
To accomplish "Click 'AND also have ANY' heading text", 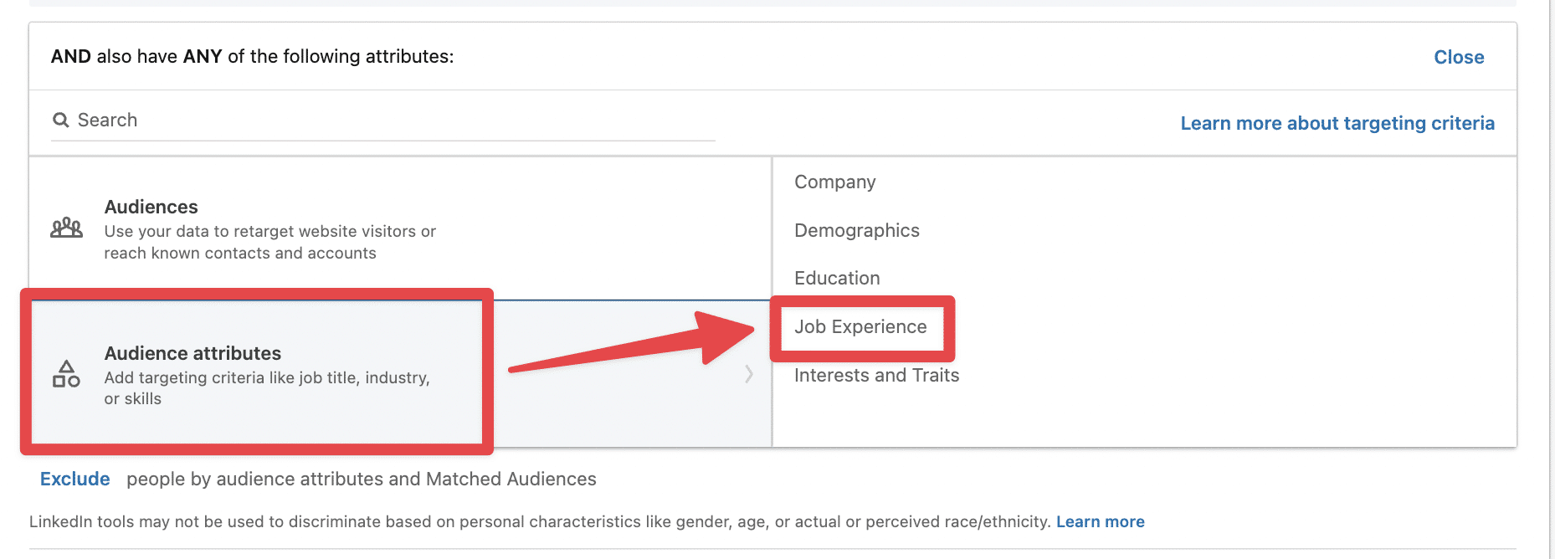I will coord(252,57).
